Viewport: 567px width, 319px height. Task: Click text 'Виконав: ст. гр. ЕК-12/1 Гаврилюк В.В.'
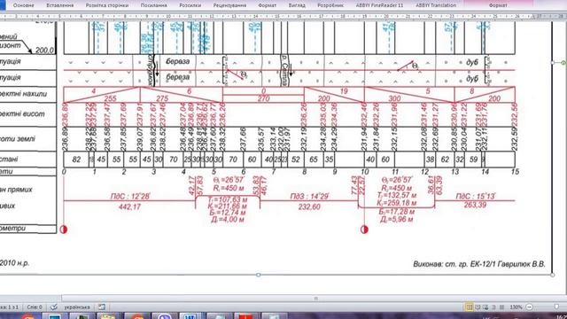tap(479, 264)
